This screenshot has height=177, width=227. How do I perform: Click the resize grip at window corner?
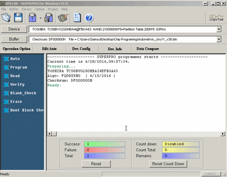click(224, 174)
